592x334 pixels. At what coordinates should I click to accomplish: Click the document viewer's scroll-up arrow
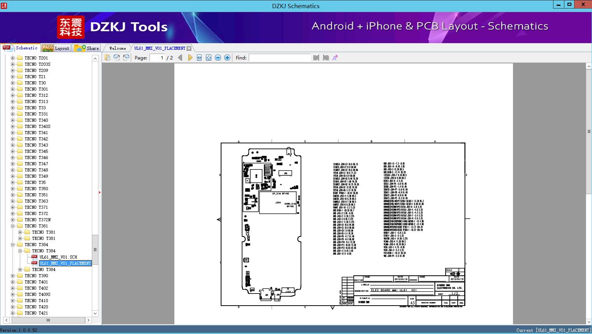[x=589, y=66]
